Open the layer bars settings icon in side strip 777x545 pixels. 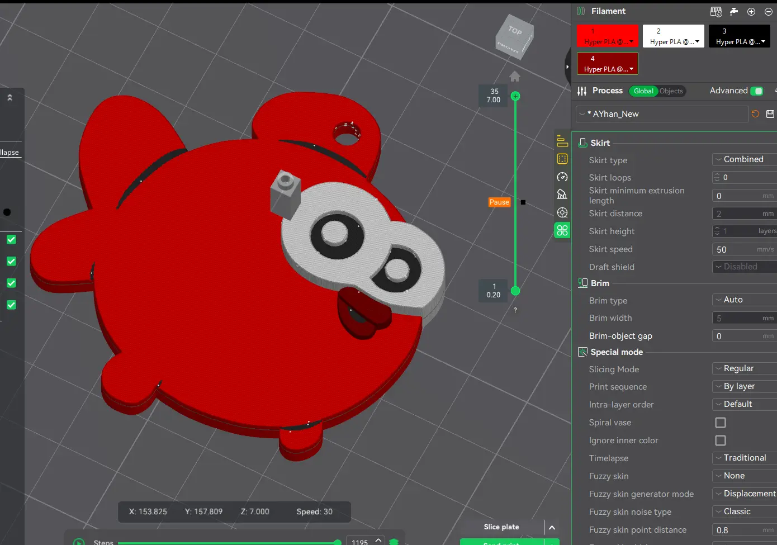point(562,141)
